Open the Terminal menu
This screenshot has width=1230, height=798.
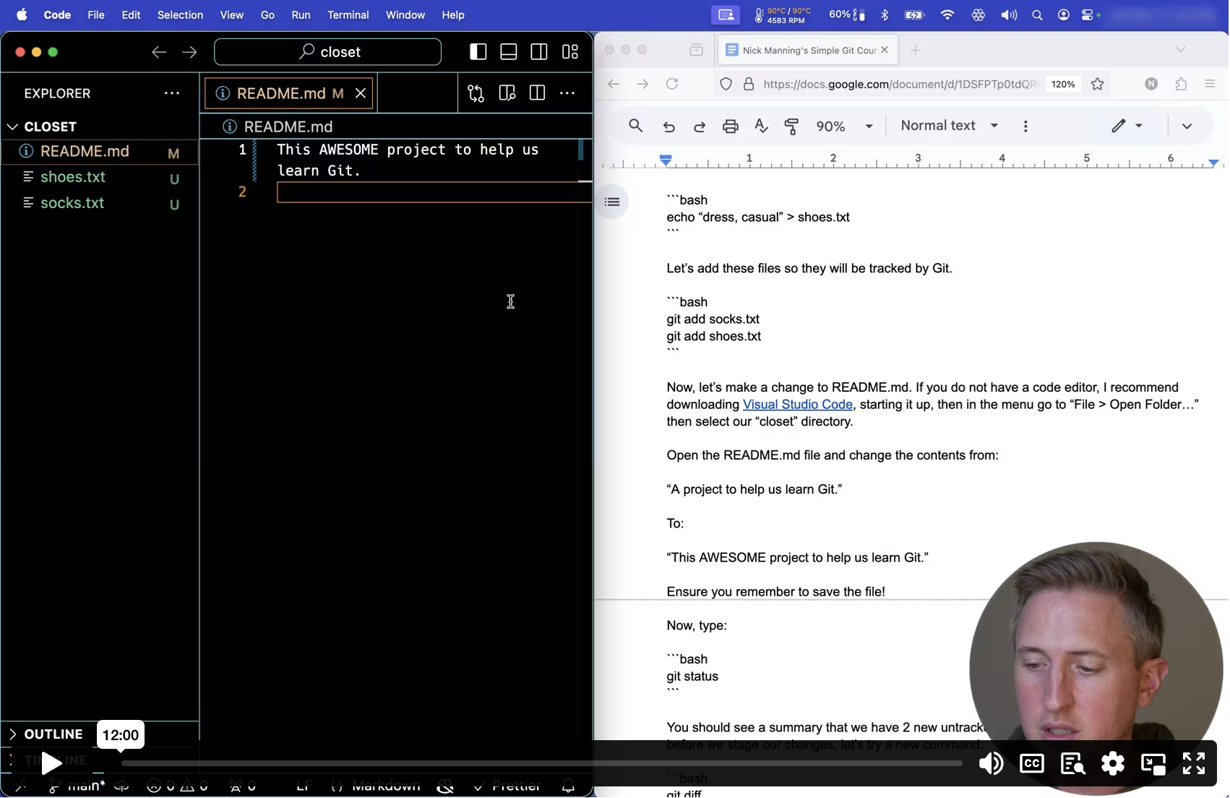pyautogui.click(x=348, y=14)
